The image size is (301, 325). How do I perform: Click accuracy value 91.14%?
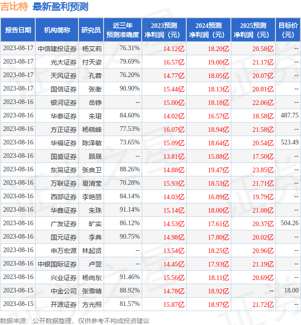pyautogui.click(x=130, y=210)
